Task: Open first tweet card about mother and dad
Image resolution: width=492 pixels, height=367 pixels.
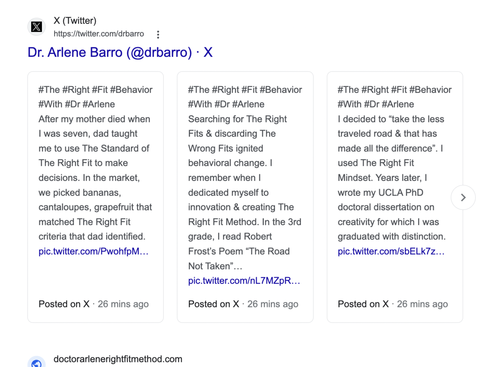Action: coord(95,197)
